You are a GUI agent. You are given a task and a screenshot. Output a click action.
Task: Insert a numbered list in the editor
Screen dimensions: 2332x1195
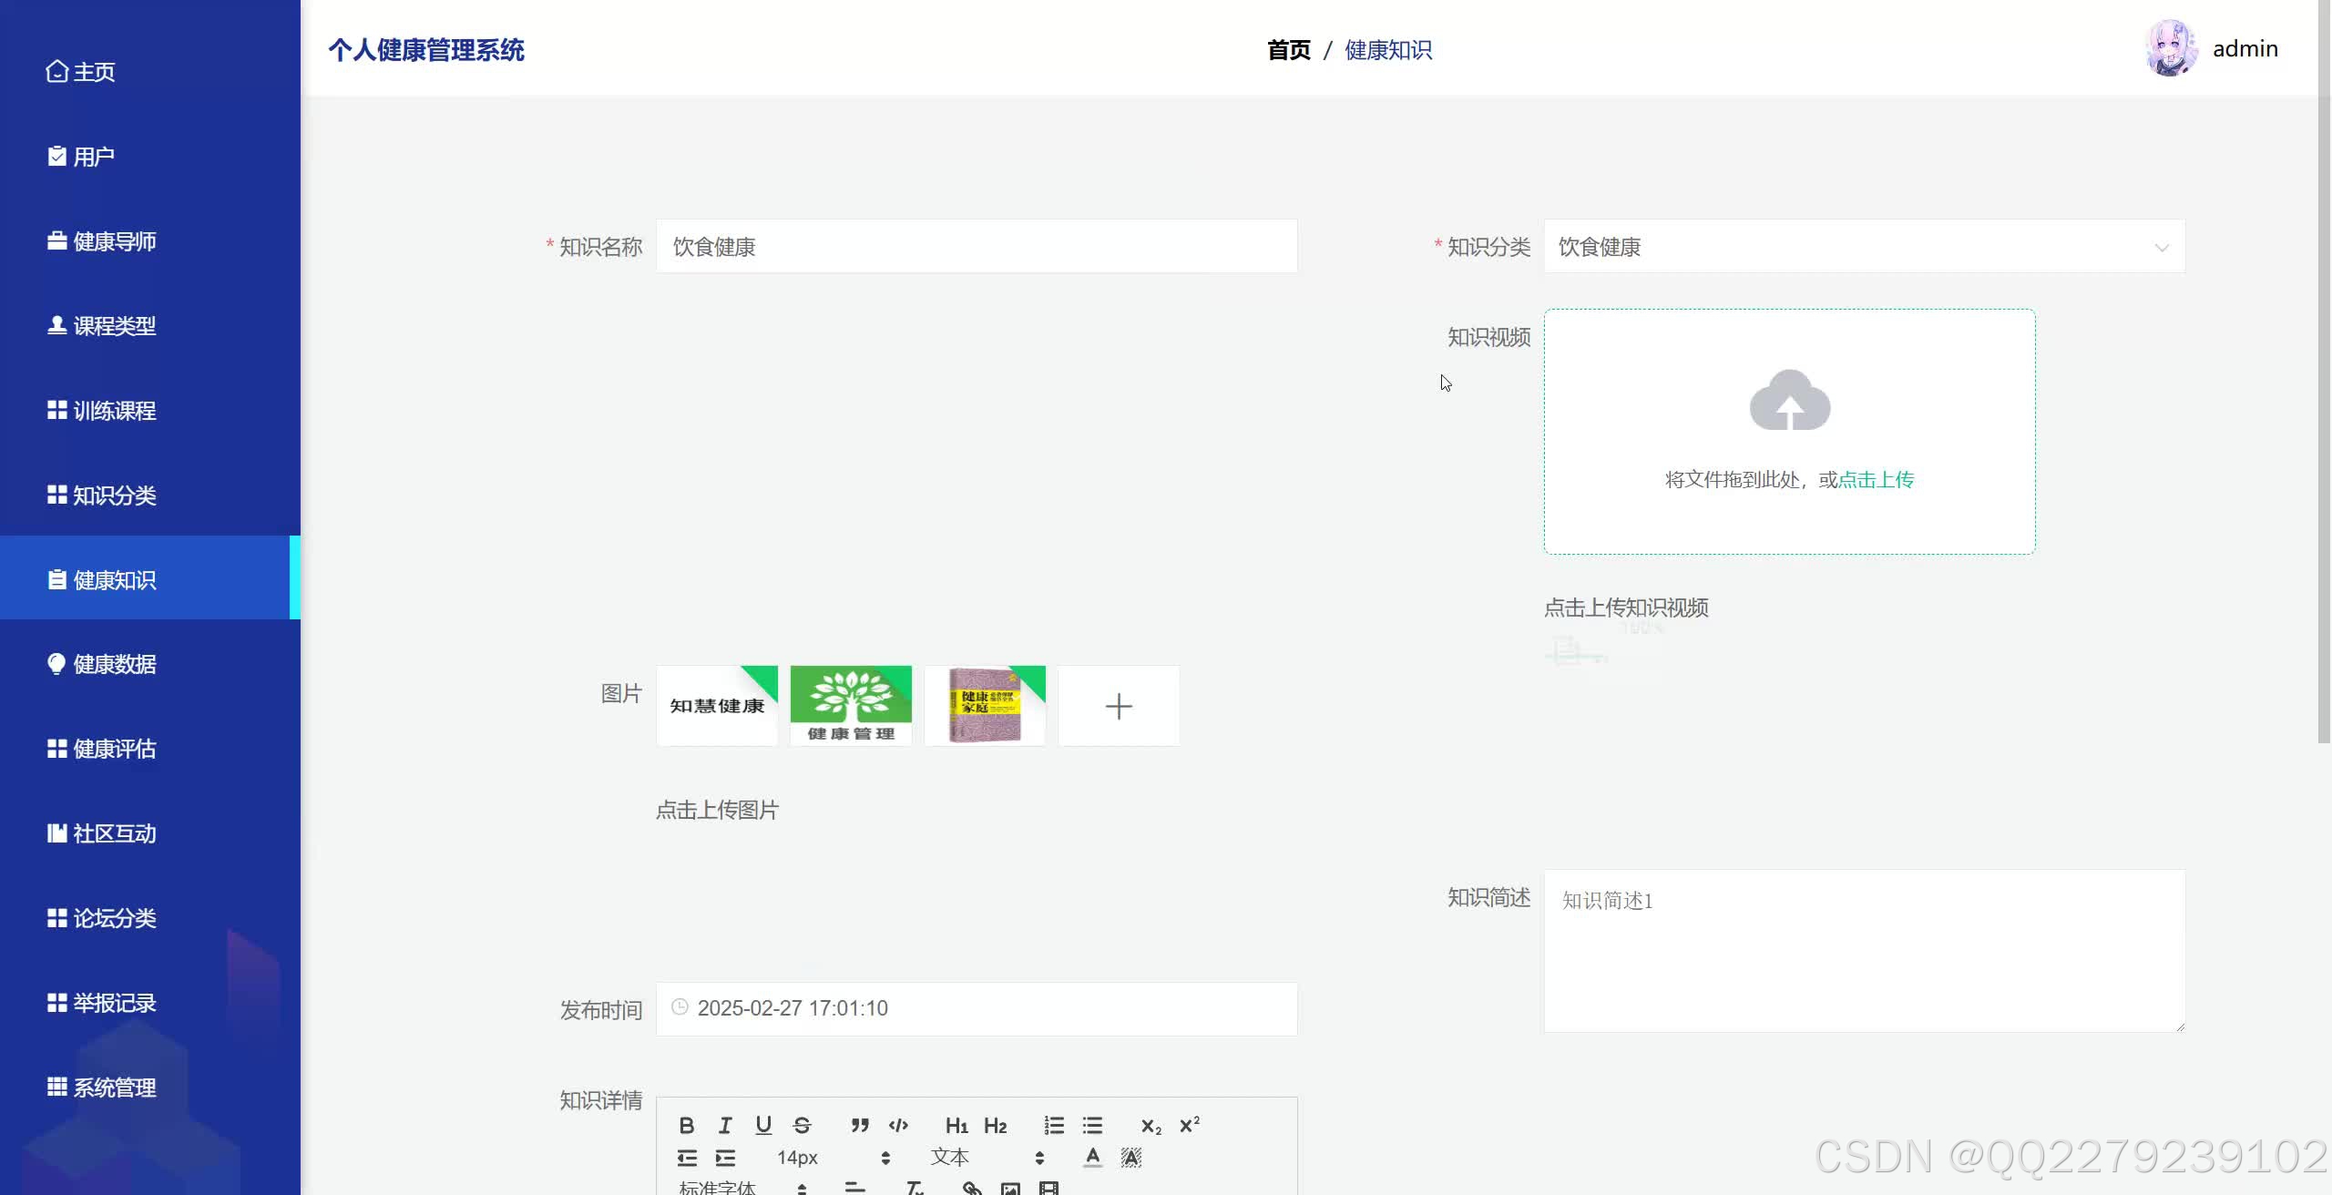point(1054,1126)
